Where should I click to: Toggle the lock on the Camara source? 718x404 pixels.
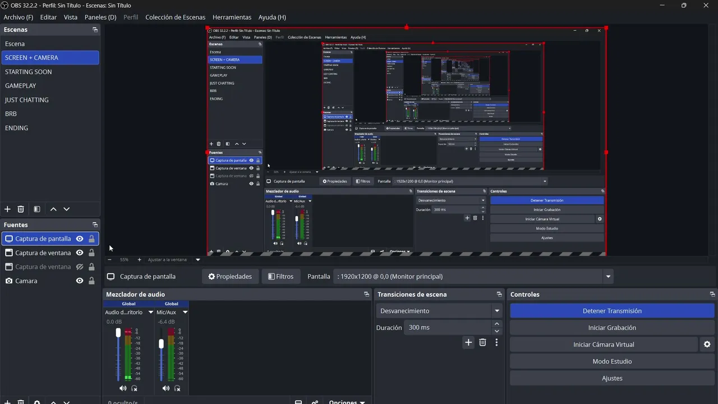click(x=91, y=281)
